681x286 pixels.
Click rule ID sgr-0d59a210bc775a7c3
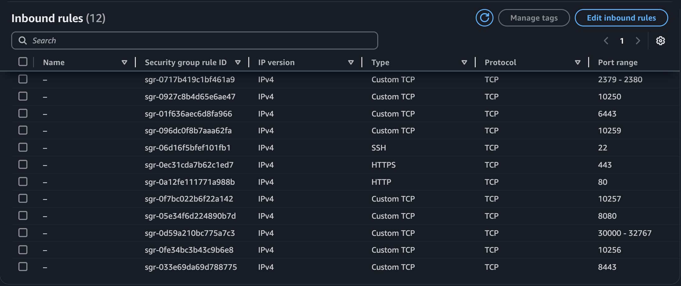190,233
